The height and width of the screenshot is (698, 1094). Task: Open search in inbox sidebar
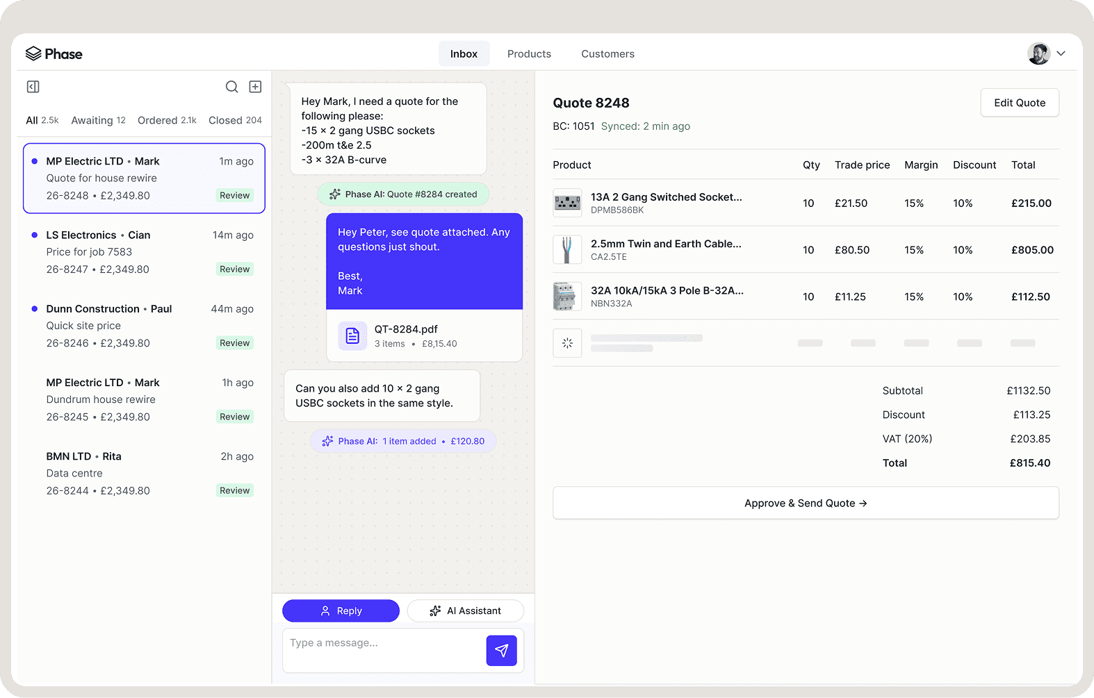(x=232, y=87)
